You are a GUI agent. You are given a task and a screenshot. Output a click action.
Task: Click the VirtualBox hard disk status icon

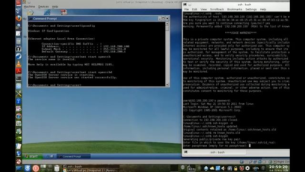(x=242, y=161)
